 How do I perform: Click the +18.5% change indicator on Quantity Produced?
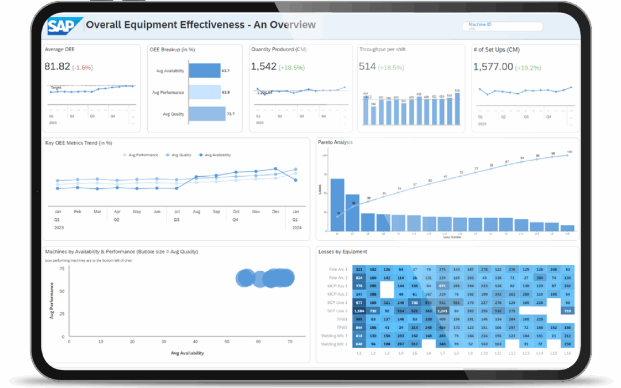[290, 67]
